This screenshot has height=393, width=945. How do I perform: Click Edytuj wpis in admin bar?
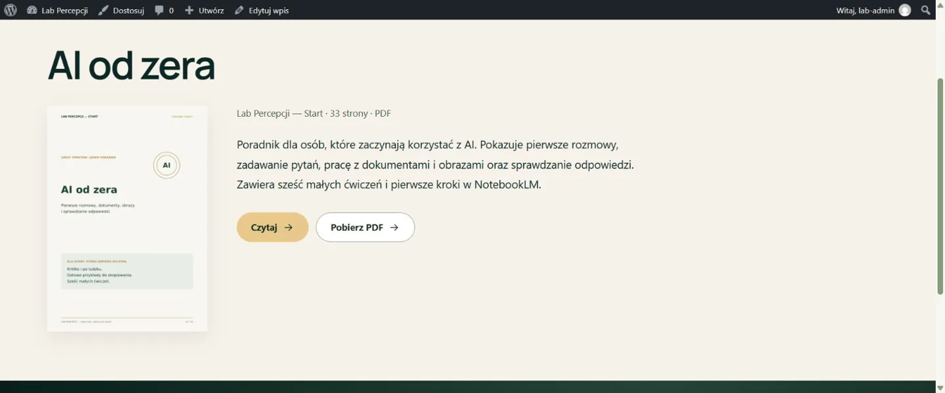261,10
